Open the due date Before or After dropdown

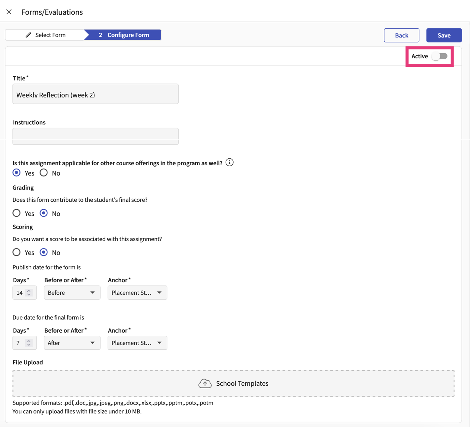coord(72,343)
